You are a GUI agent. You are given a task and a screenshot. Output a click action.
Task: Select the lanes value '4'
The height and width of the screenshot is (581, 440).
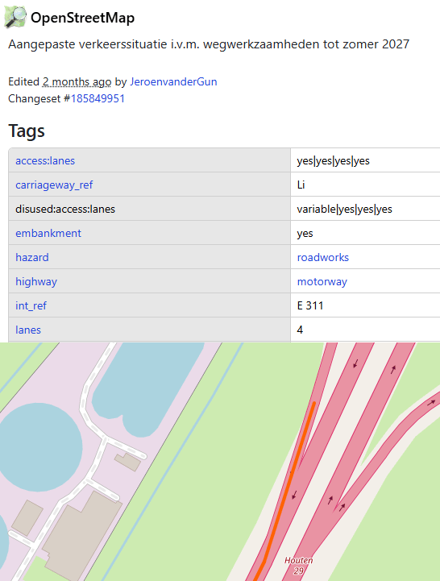point(300,330)
